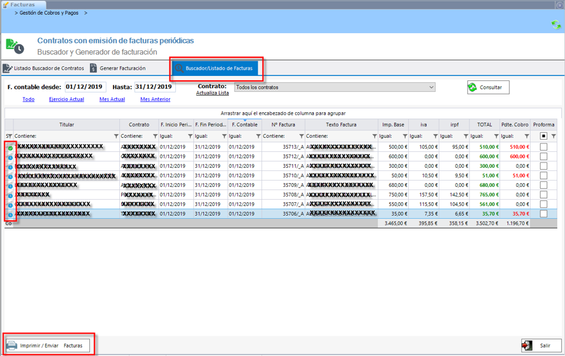The height and width of the screenshot is (356, 565).
Task: Open the Contrato column filter funnel
Action: [155, 136]
